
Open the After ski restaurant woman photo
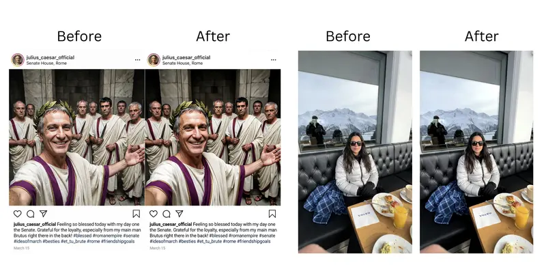(x=476, y=152)
